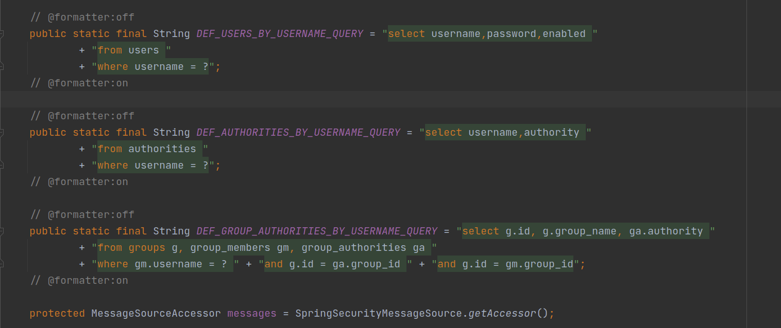
Task: Toggle fold end marker on users query's where line
Action: 2,67
